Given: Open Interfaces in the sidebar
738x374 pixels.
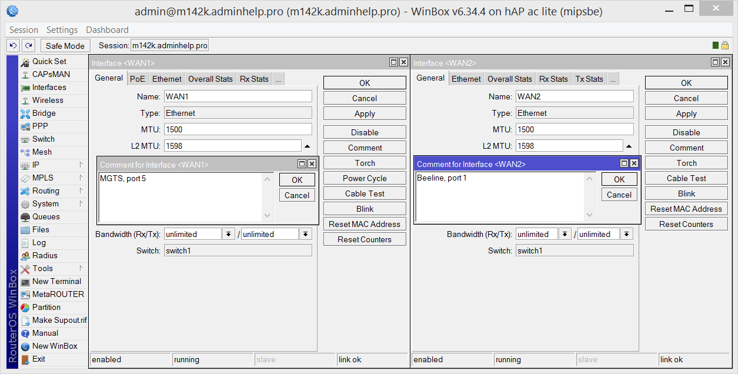Looking at the screenshot, I should pyautogui.click(x=49, y=87).
